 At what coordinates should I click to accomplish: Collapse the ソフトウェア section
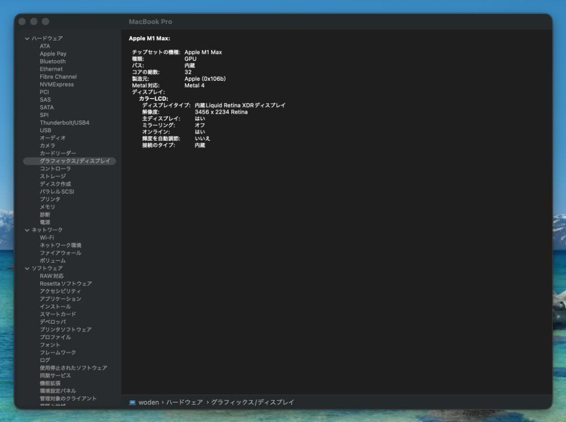pos(27,268)
